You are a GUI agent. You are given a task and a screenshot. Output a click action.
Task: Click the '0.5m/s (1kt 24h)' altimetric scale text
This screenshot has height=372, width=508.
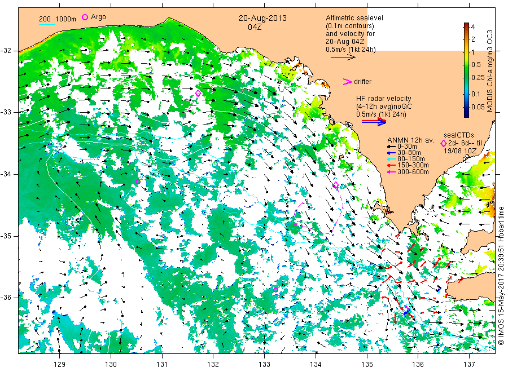(351, 50)
